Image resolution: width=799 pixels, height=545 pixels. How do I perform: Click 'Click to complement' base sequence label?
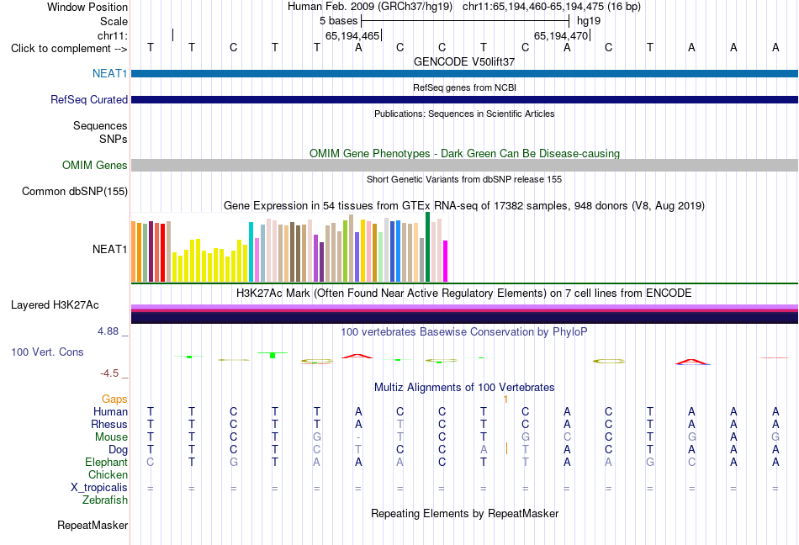tap(69, 49)
